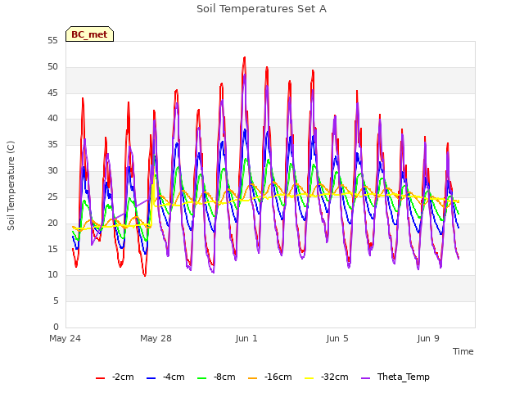Click the green -8cm legend color marker

(202, 378)
